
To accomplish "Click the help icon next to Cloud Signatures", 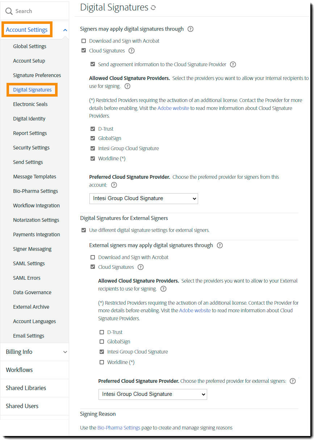I will pos(131,51).
